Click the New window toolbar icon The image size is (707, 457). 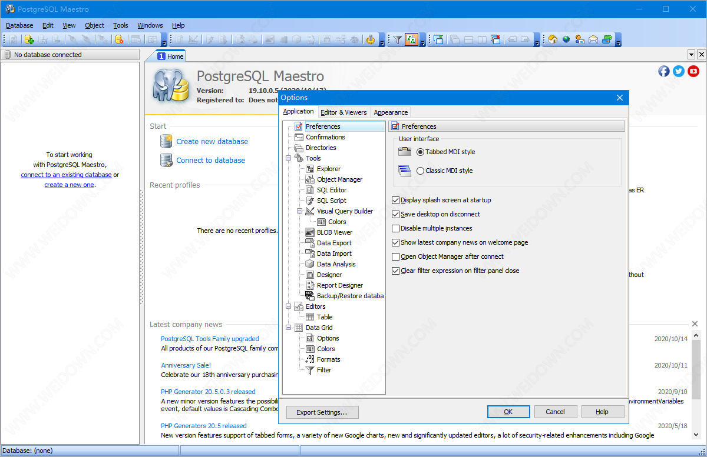tap(438, 39)
